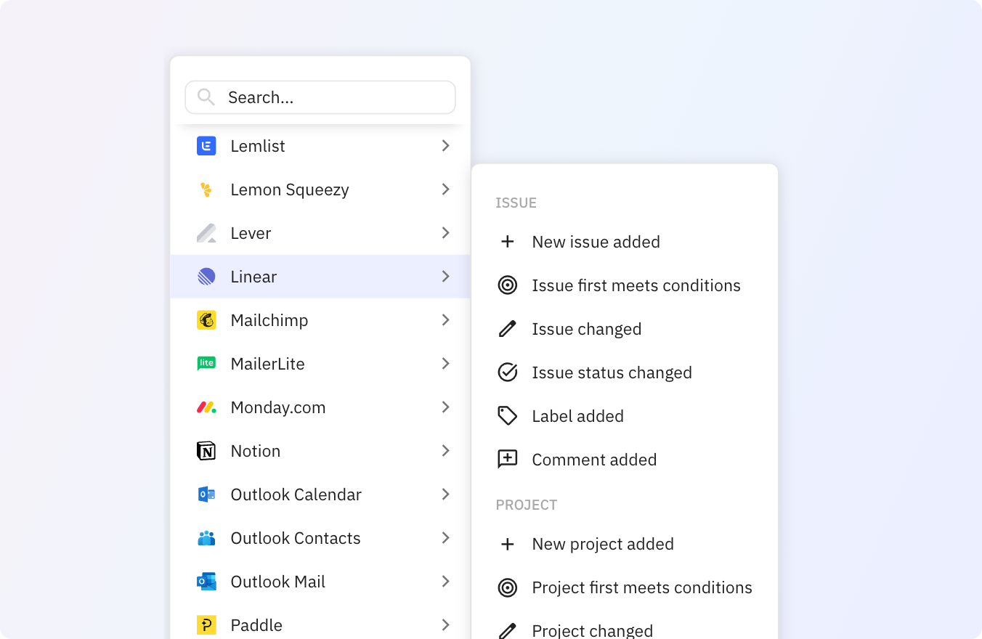Click the Paddle app icon
Image resolution: width=982 pixels, height=639 pixels.
pos(206,625)
